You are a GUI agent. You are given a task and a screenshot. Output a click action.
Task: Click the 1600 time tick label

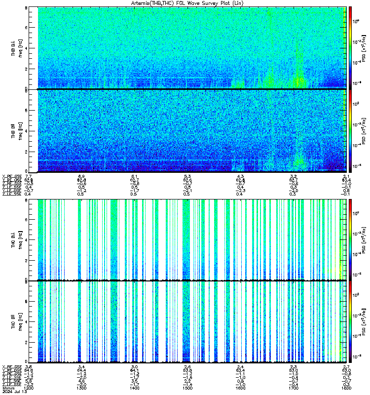[x=240, y=388]
